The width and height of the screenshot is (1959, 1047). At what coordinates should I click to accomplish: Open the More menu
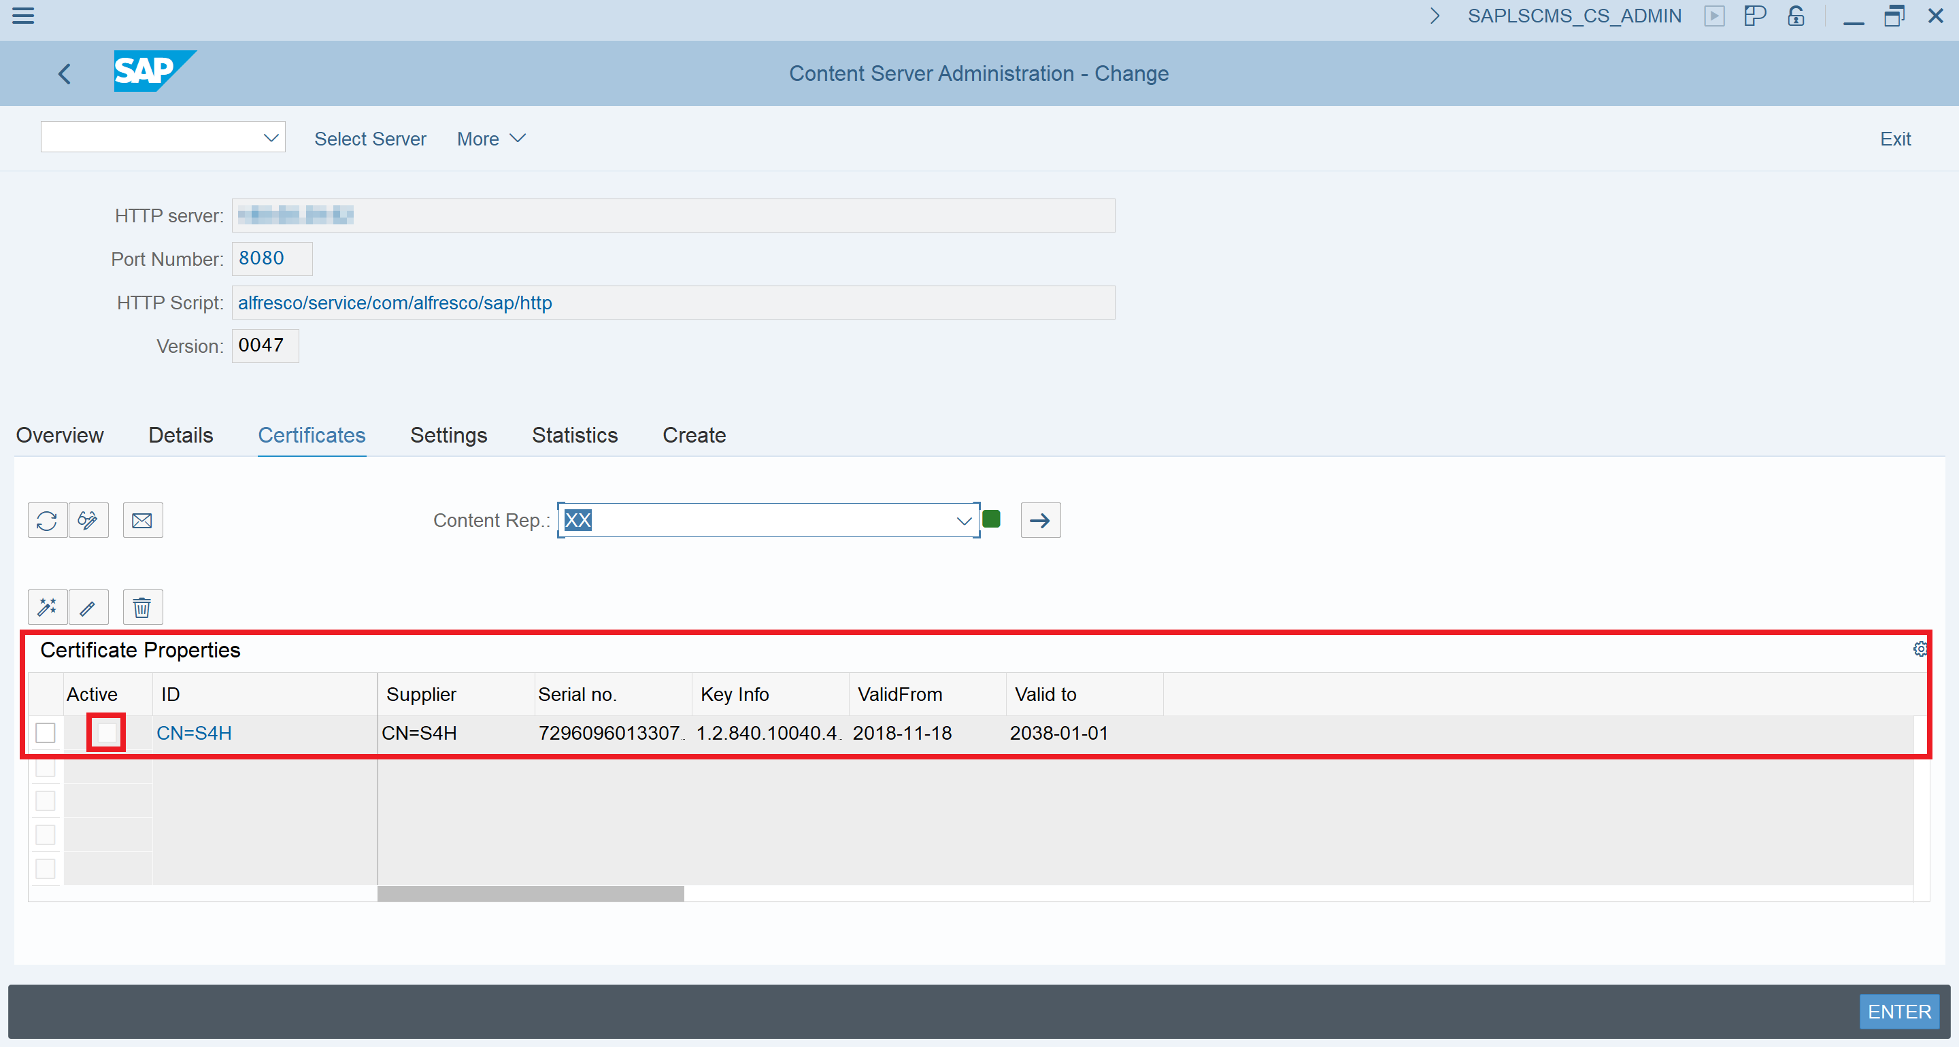tap(490, 139)
